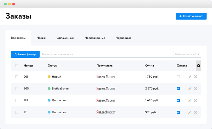Screen dimensions: 212x129
Task: Click Создать аккаунт button
Action: pos(191,16)
